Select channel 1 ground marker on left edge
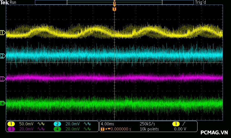Viewport: 231px width, 138px height. click(x=3, y=33)
